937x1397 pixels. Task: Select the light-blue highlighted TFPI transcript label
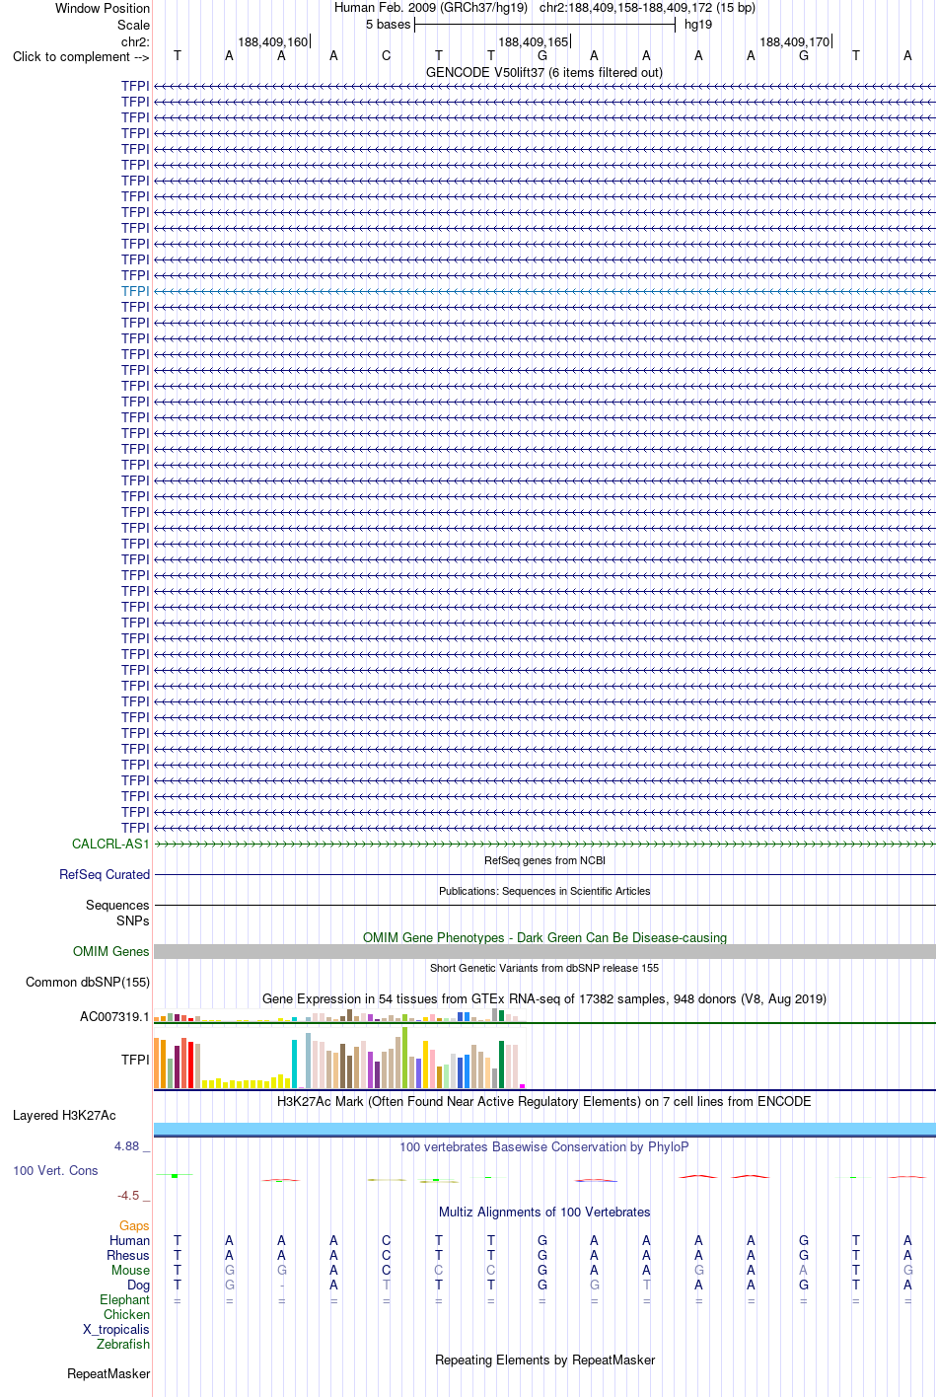click(135, 291)
